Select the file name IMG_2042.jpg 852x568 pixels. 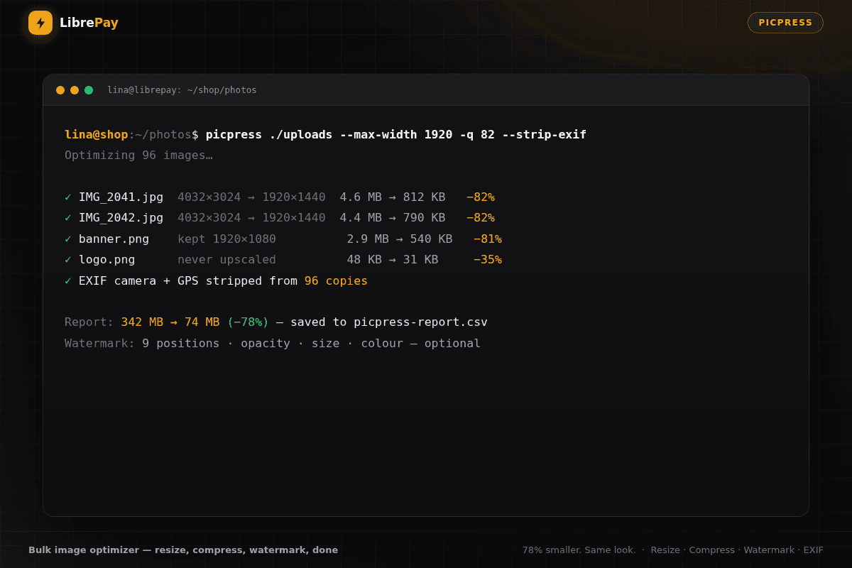[121, 218]
